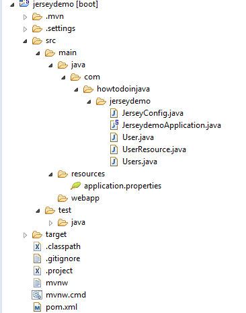Click the main folder icon

pyautogui.click(x=50, y=53)
